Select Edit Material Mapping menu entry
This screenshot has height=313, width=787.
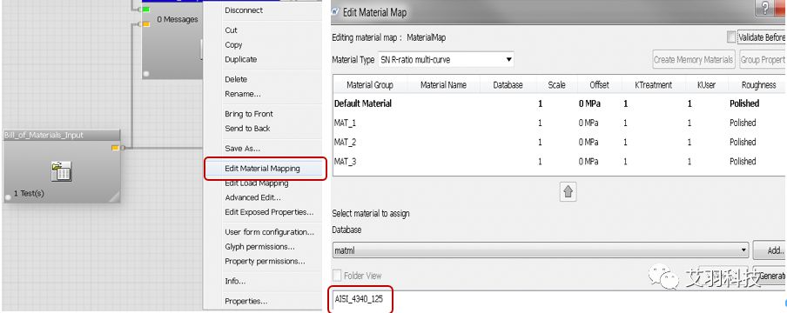point(265,169)
